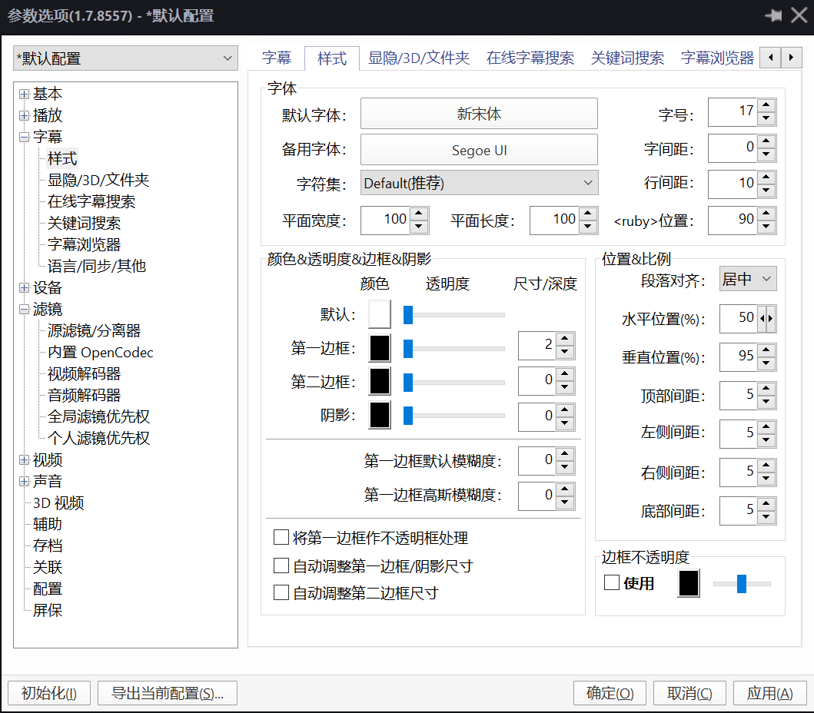Screen dimensions: 814x713
Task: Click the 字号 value field showing 17
Action: click(x=733, y=111)
